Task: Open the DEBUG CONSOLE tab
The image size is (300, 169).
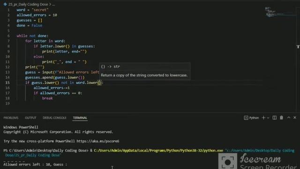Action: point(54,118)
